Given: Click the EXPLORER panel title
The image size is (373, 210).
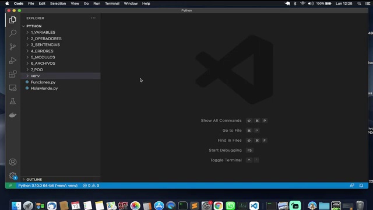Looking at the screenshot, I should [35, 18].
